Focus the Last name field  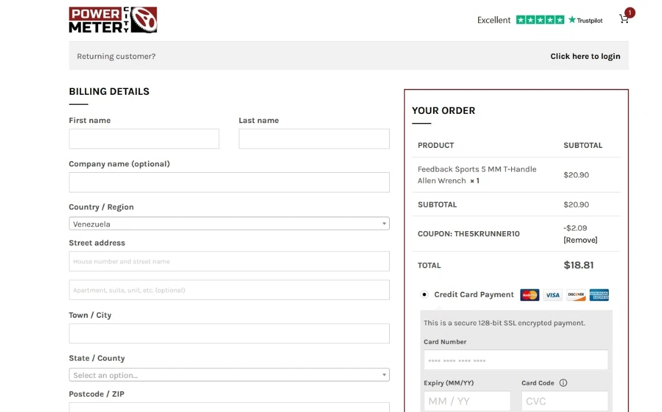pyautogui.click(x=314, y=139)
